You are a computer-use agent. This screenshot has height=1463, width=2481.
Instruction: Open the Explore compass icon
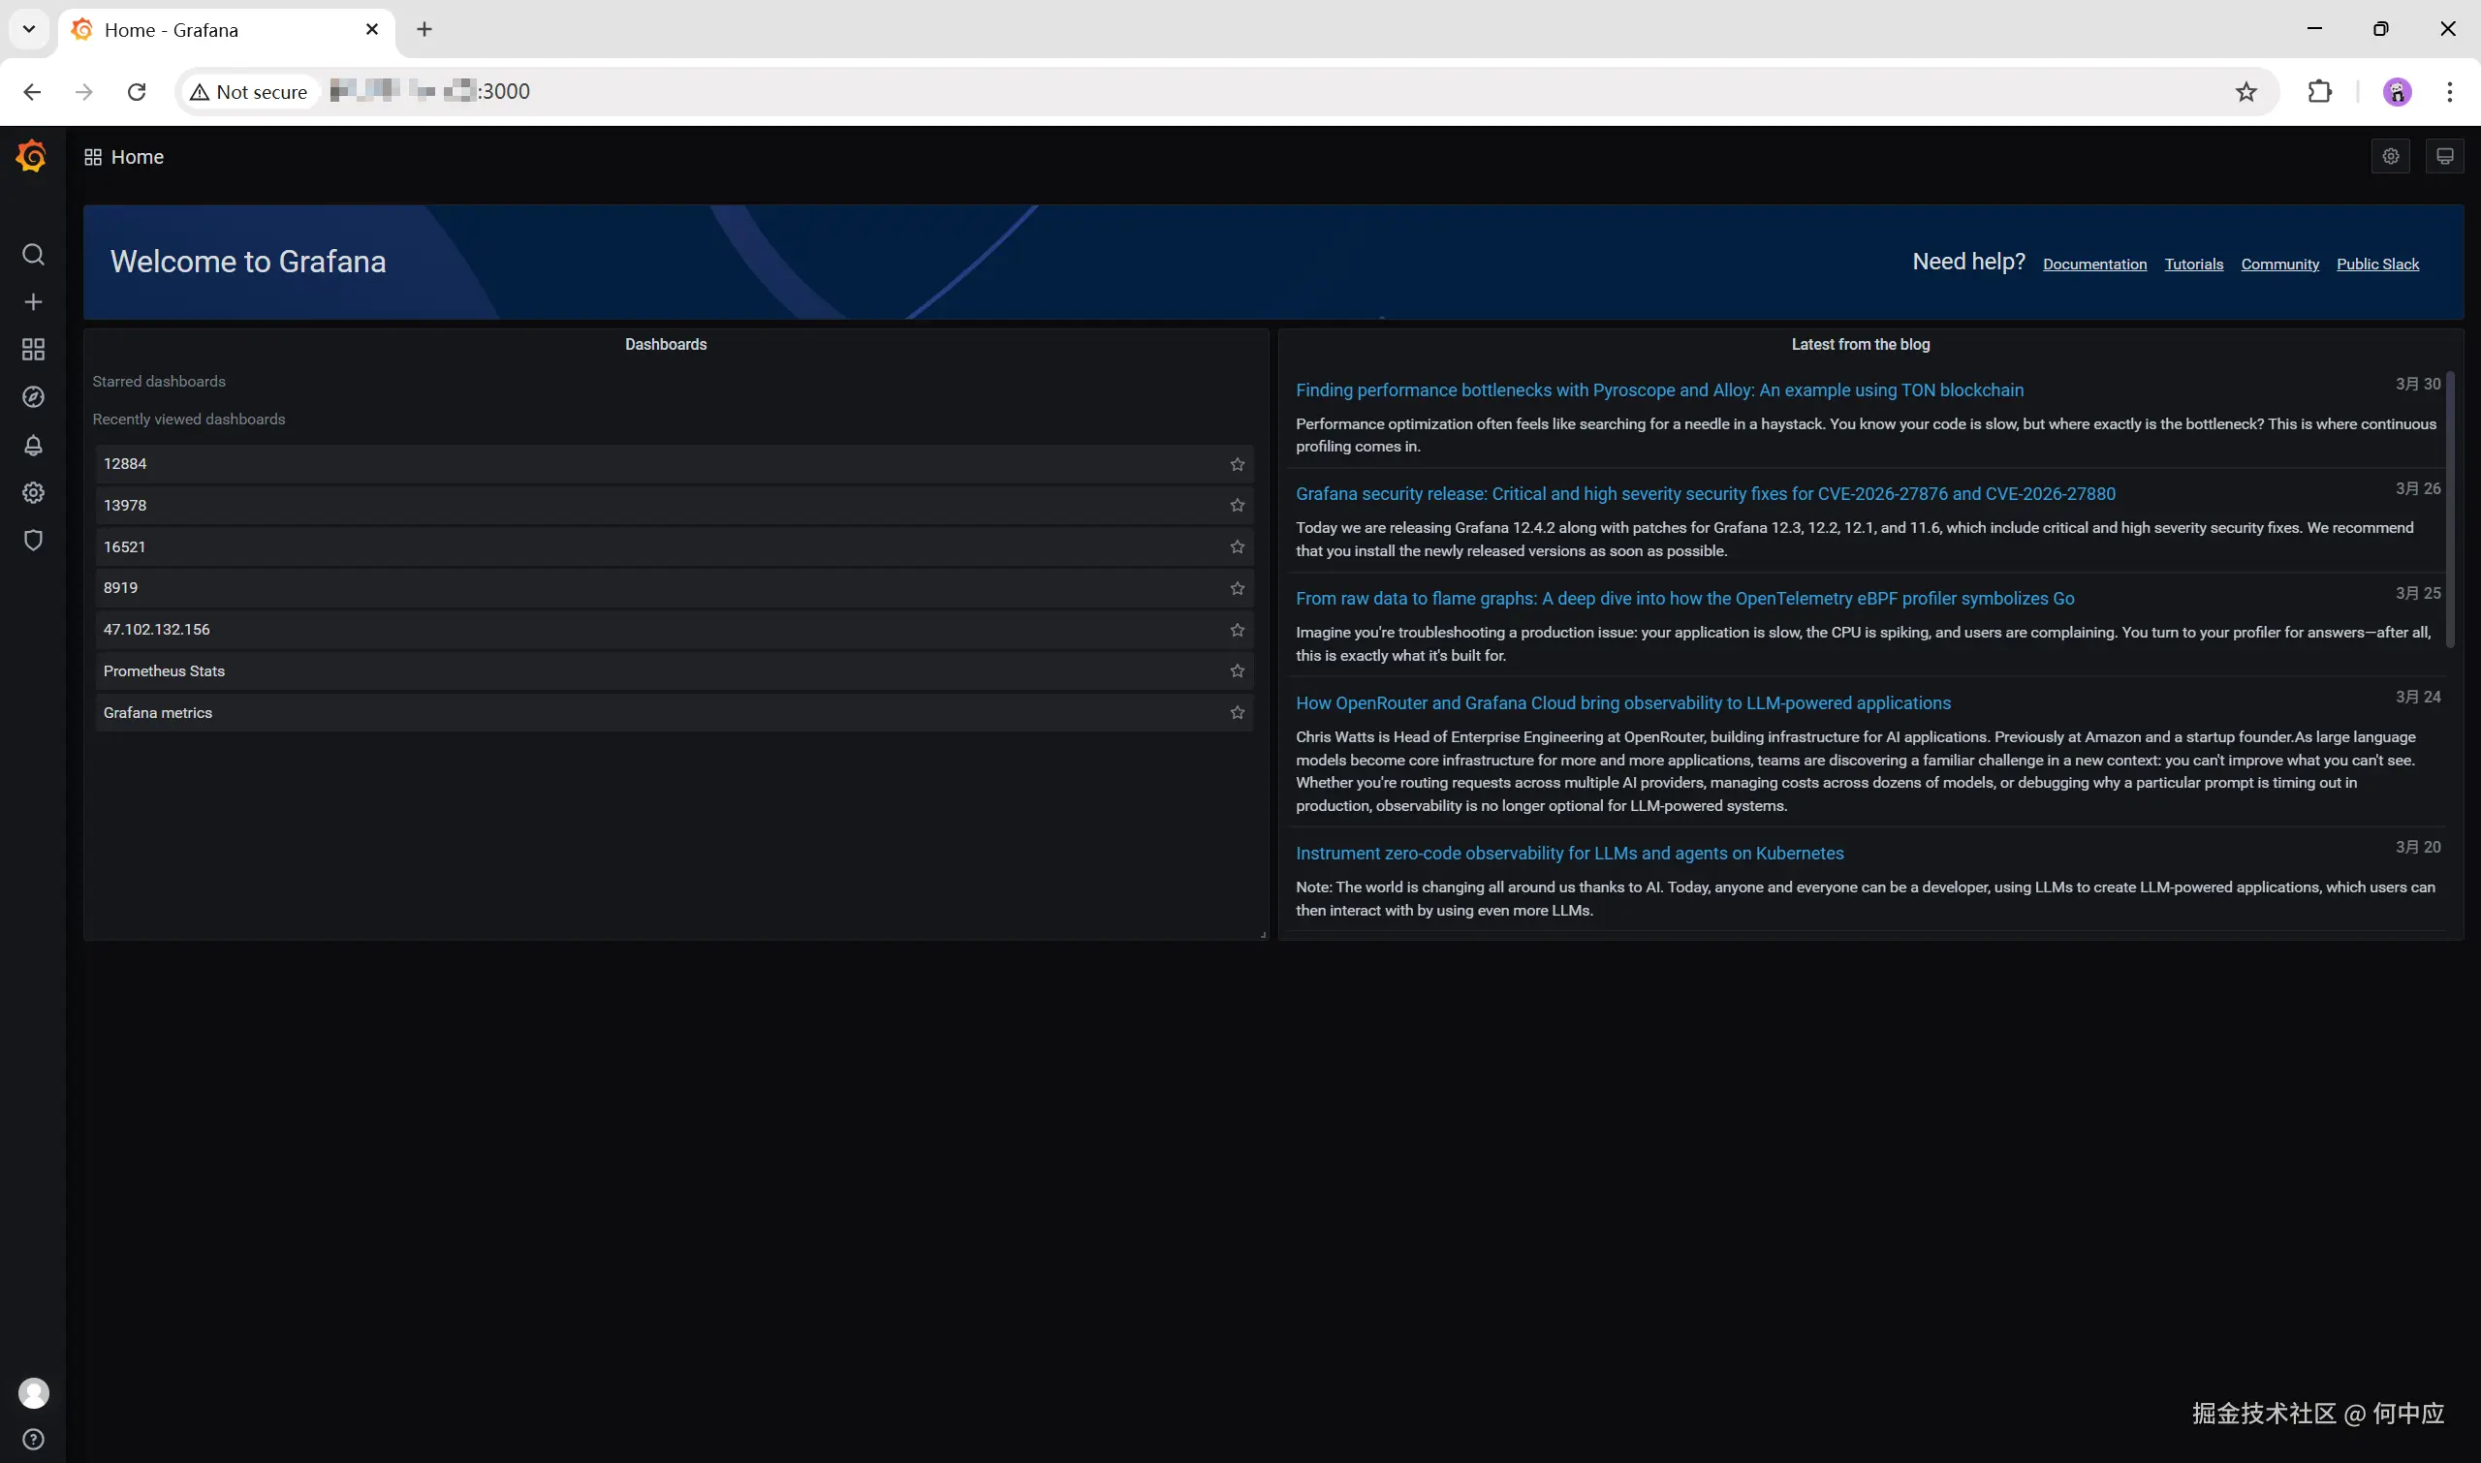[33, 396]
